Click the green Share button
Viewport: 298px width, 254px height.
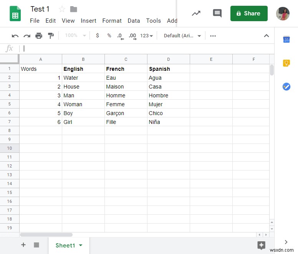click(x=249, y=13)
